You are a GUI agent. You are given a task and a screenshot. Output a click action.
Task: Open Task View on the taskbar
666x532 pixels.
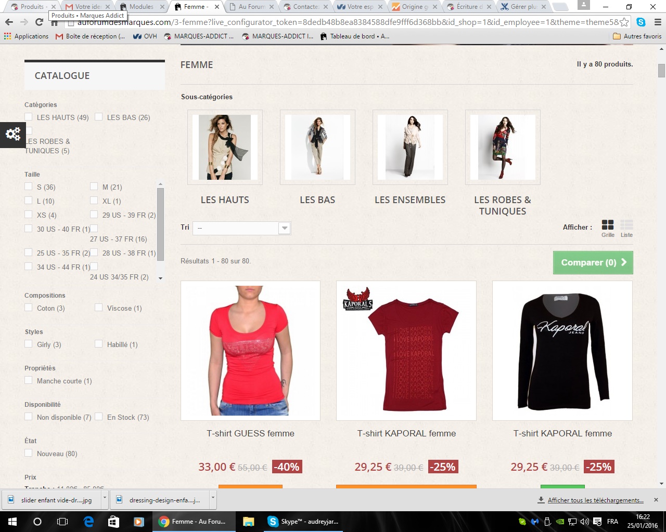tap(62, 522)
